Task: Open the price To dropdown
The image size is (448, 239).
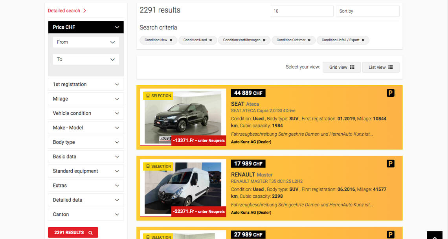Action: (86, 59)
